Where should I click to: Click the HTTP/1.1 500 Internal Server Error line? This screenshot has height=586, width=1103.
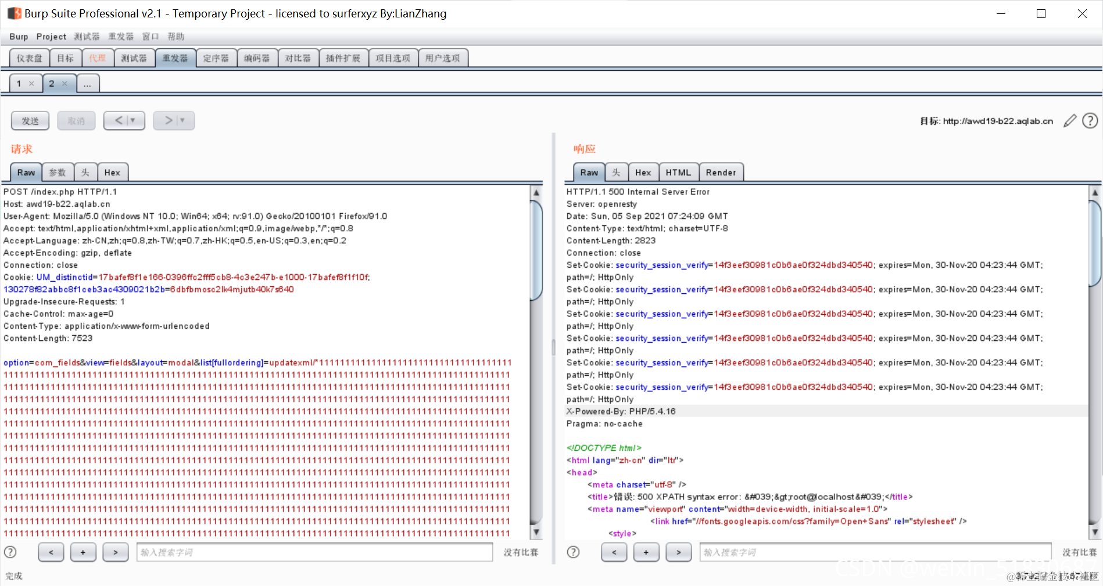click(638, 192)
